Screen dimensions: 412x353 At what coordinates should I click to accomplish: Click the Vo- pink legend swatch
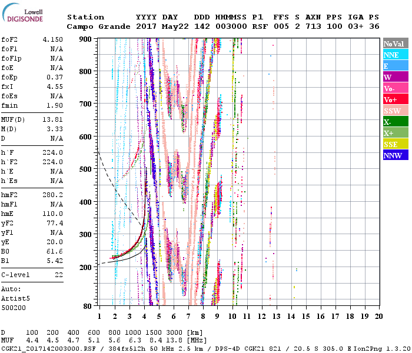coord(396,88)
